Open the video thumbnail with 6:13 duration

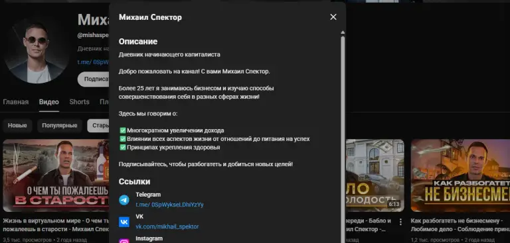click(x=375, y=175)
